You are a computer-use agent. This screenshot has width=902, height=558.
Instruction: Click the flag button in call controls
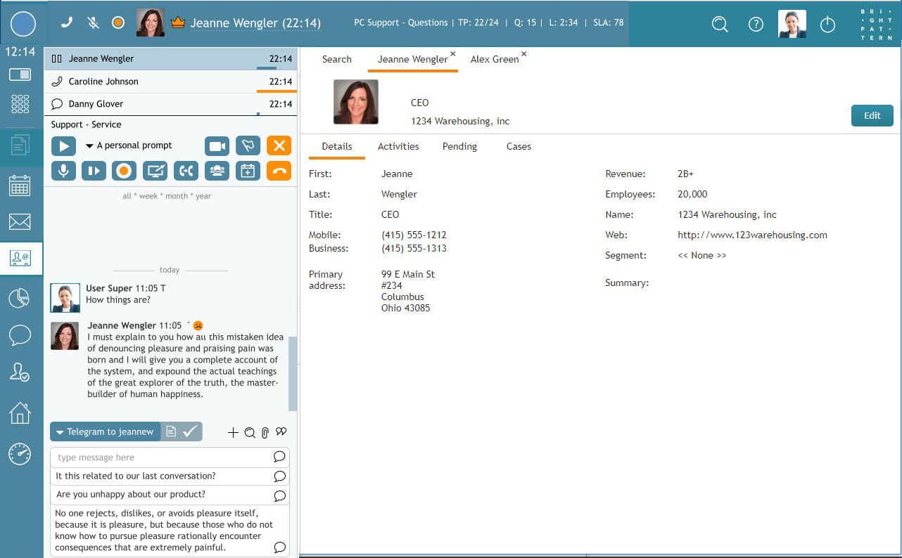click(248, 146)
